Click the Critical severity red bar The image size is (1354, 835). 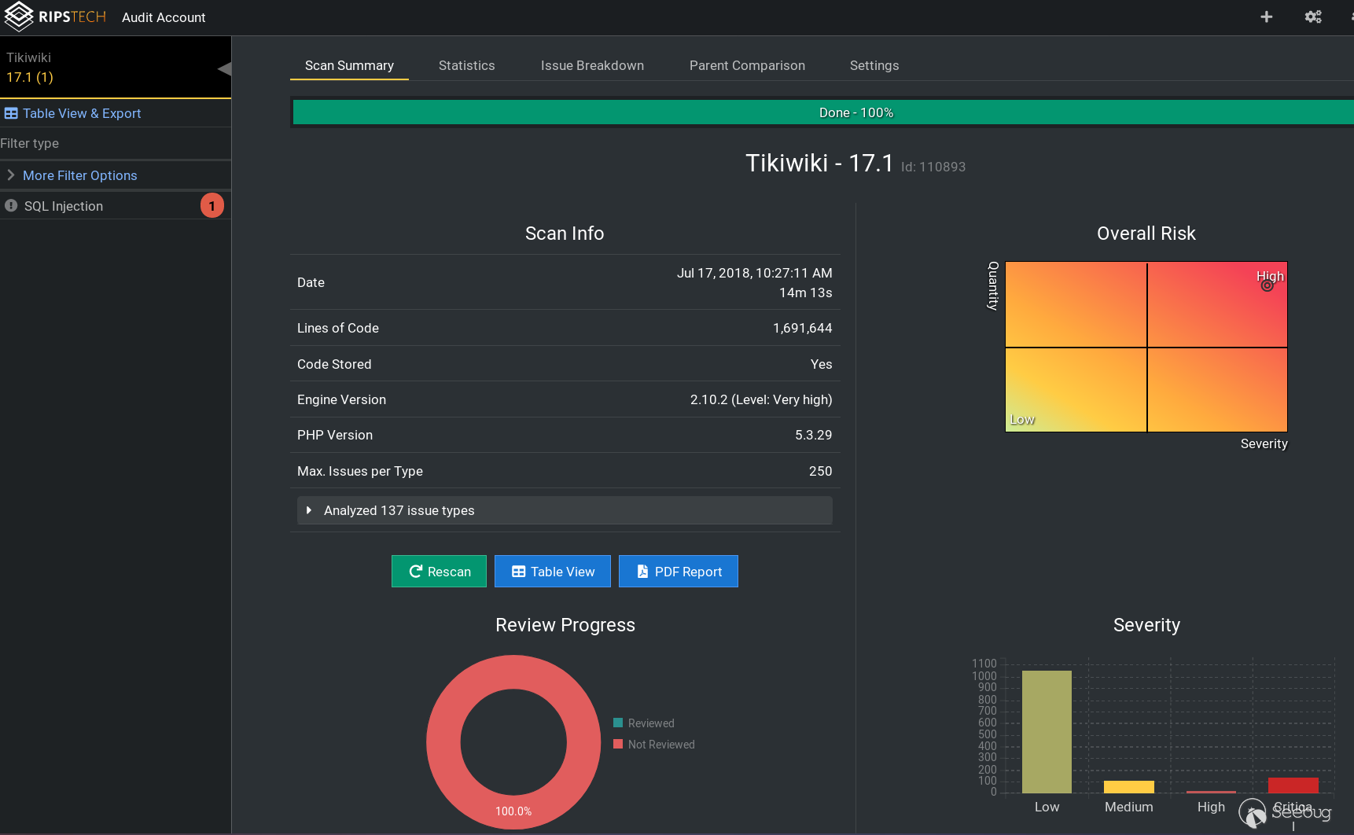(1293, 785)
